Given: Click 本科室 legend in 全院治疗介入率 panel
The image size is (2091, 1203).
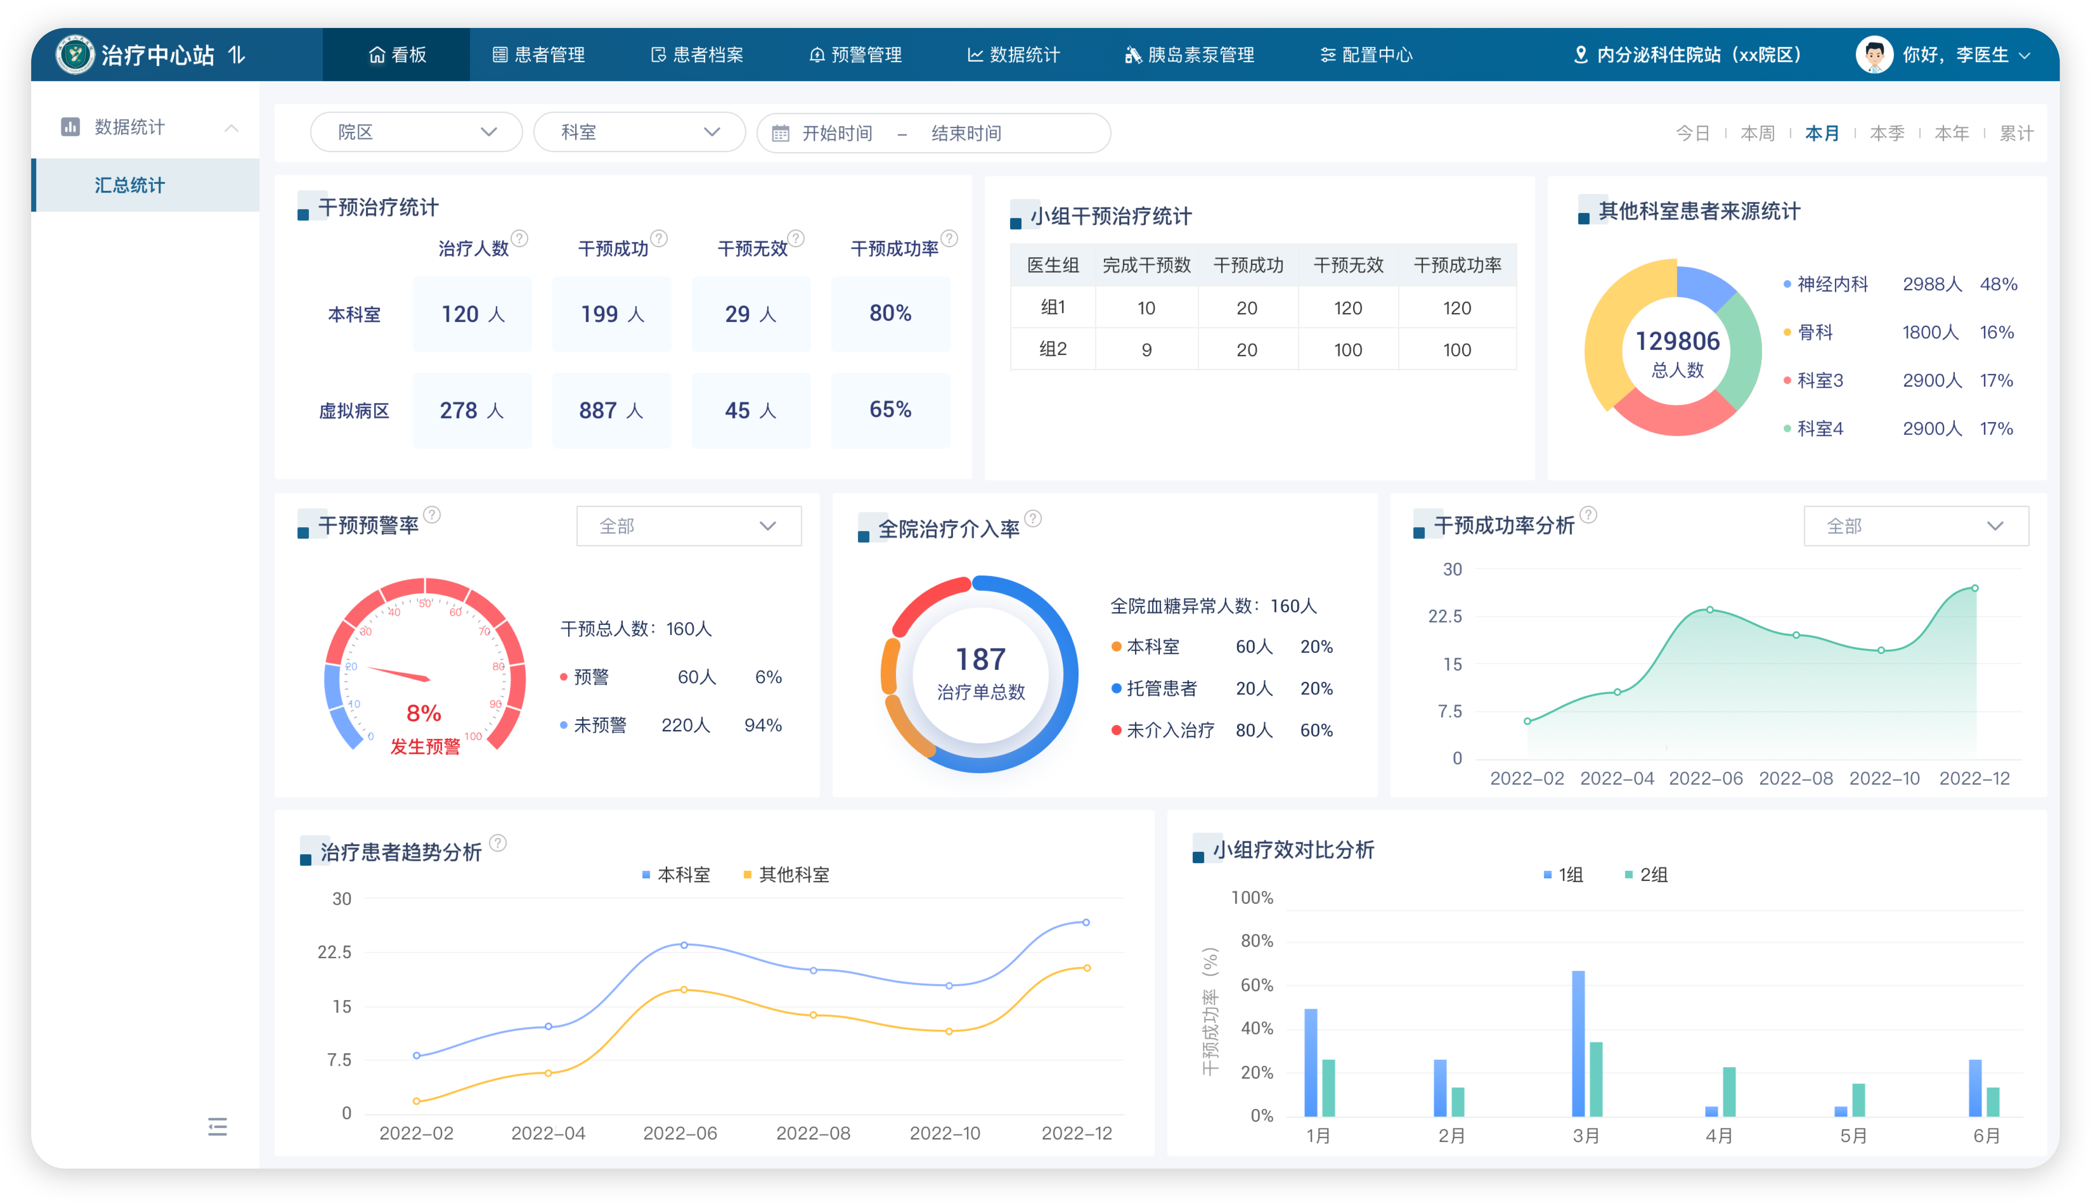Looking at the screenshot, I should (x=1146, y=646).
